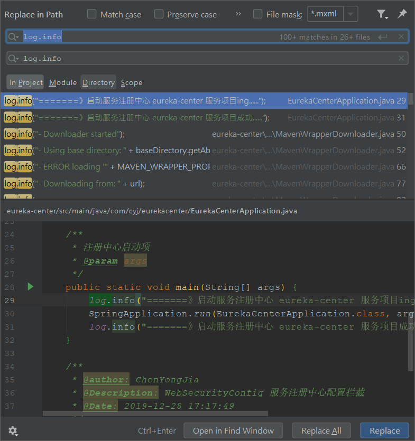Click the results list vertical scrollbar

coord(411,99)
